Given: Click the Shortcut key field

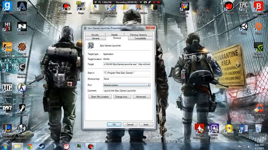Looking at the screenshot, I should point(127,79).
